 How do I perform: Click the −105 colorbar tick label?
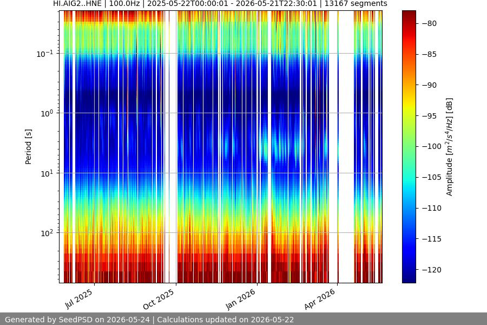tap(431, 177)
